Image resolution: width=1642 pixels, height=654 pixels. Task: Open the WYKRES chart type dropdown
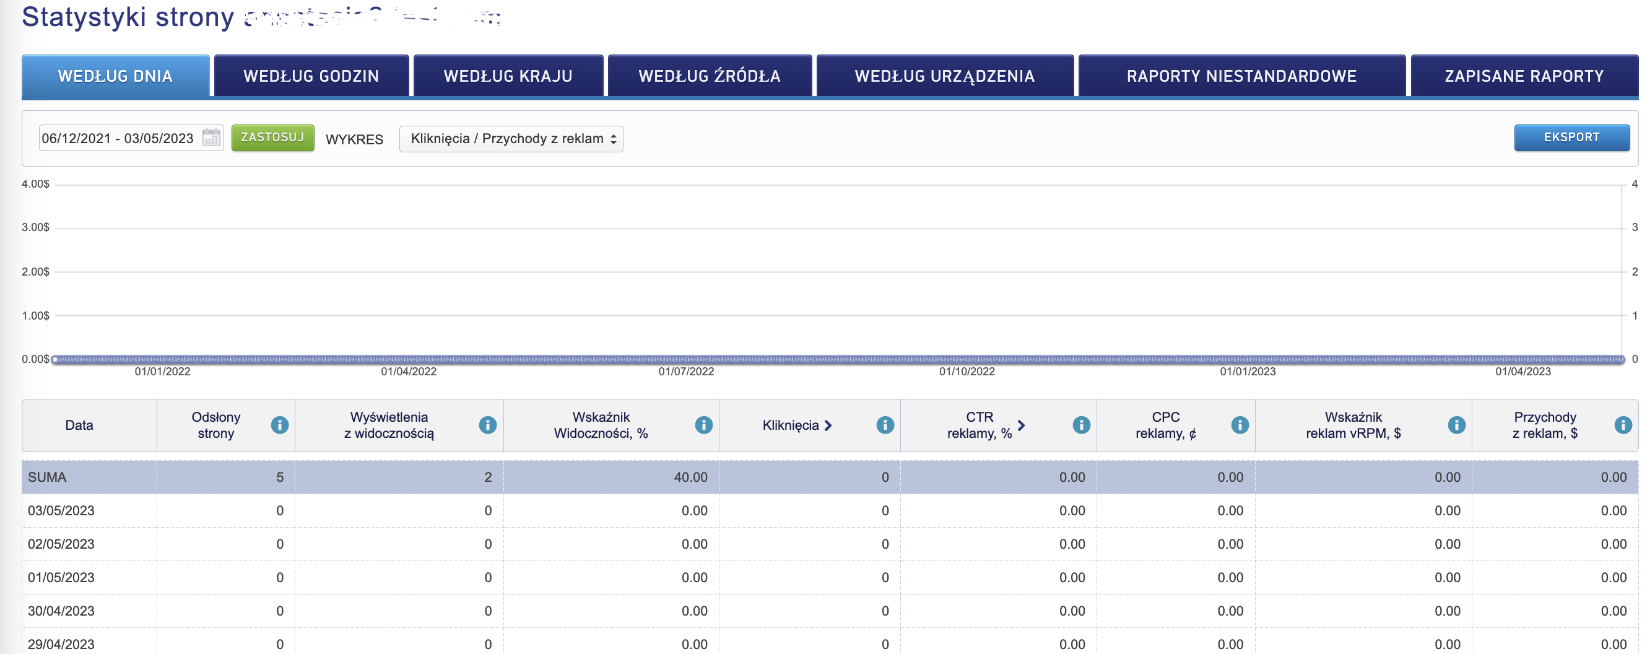tap(511, 139)
